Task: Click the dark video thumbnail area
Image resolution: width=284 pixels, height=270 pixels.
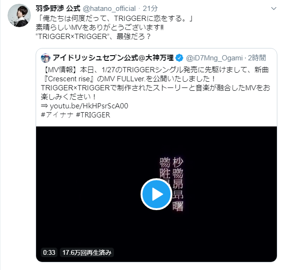Action: click(x=156, y=194)
